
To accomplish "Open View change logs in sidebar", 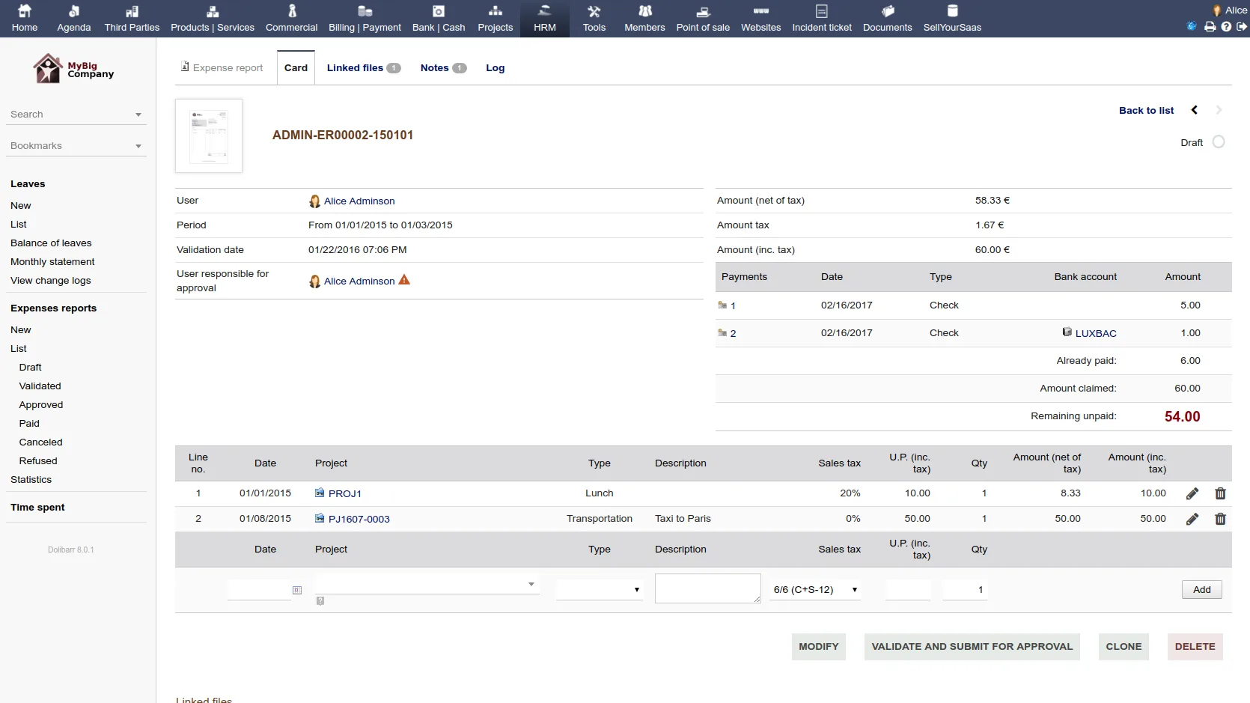I will click(x=50, y=280).
